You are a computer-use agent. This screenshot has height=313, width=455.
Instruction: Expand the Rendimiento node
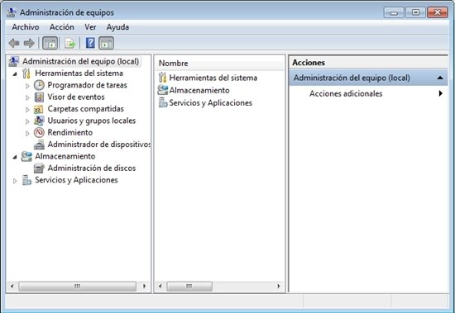pyautogui.click(x=27, y=133)
